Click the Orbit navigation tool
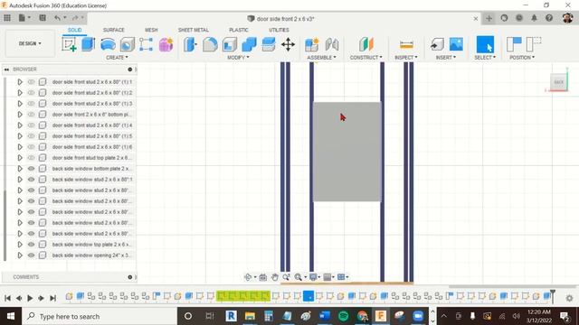The width and height of the screenshot is (579, 325). pos(248,277)
